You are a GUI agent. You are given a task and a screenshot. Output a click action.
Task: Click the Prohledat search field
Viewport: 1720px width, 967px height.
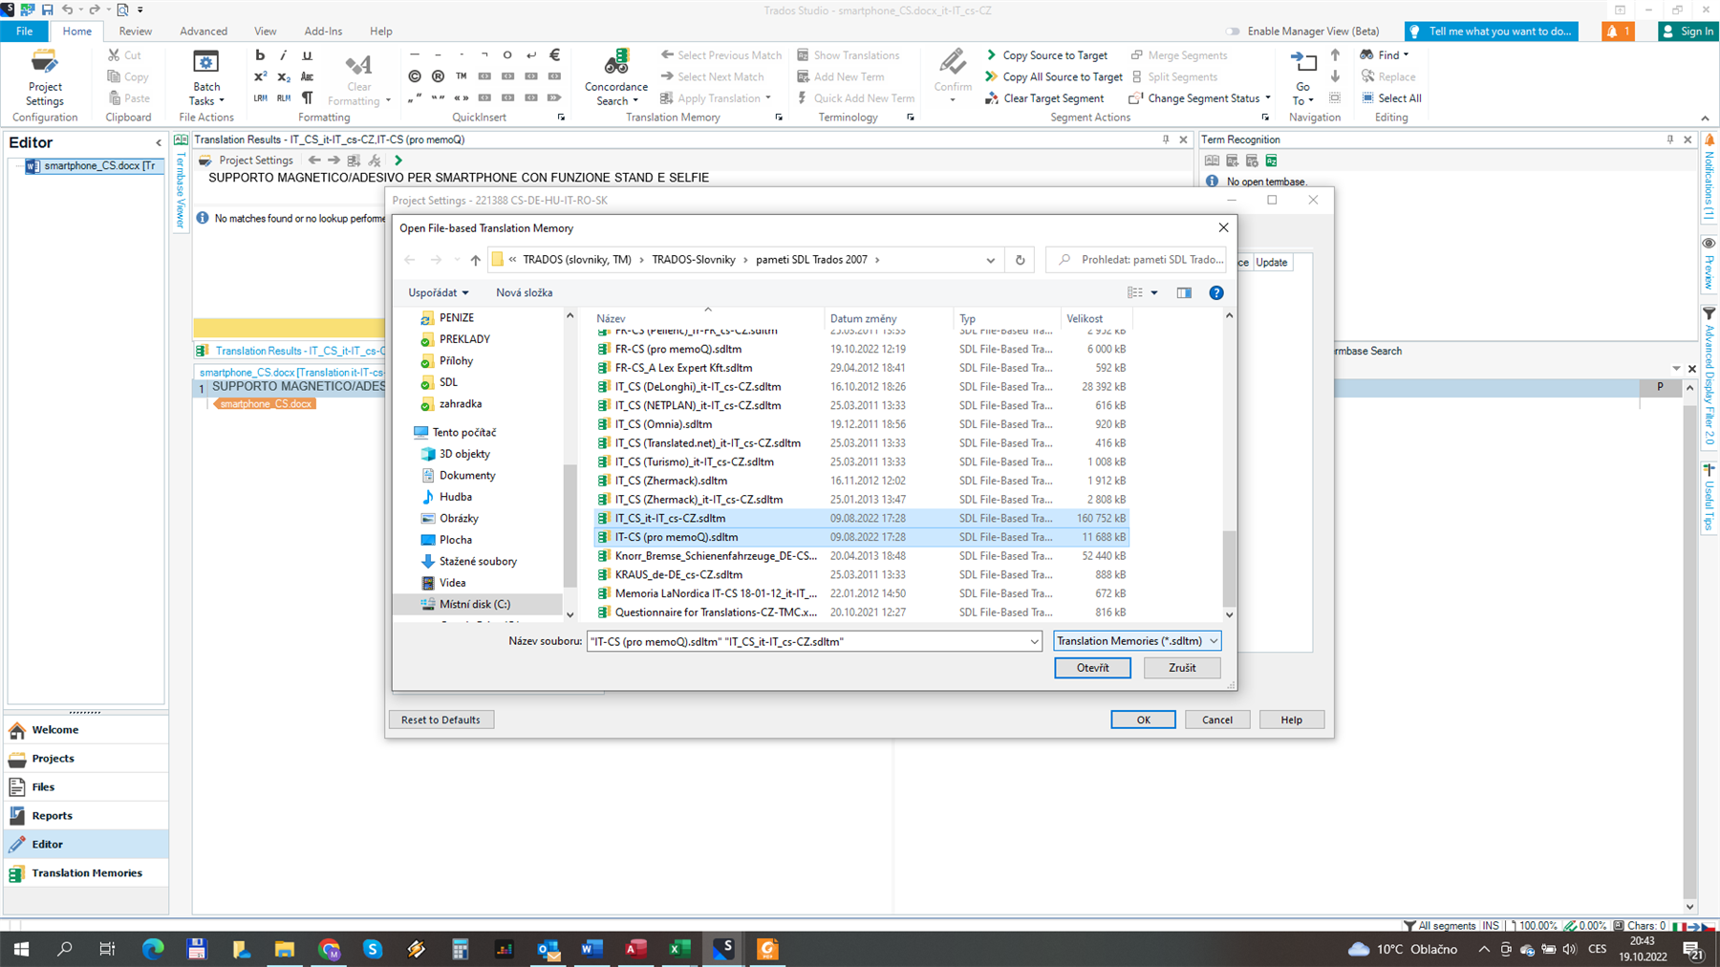coord(1136,260)
